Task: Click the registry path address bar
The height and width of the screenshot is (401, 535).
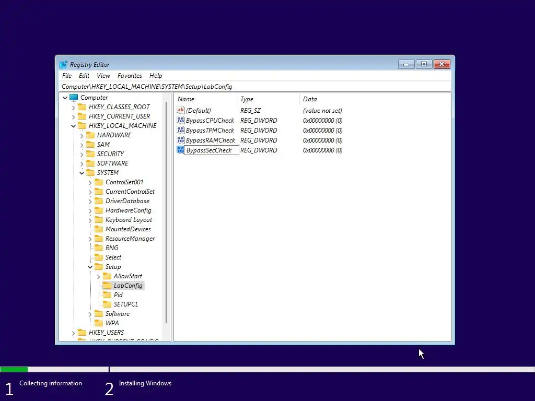Action: pyautogui.click(x=255, y=87)
